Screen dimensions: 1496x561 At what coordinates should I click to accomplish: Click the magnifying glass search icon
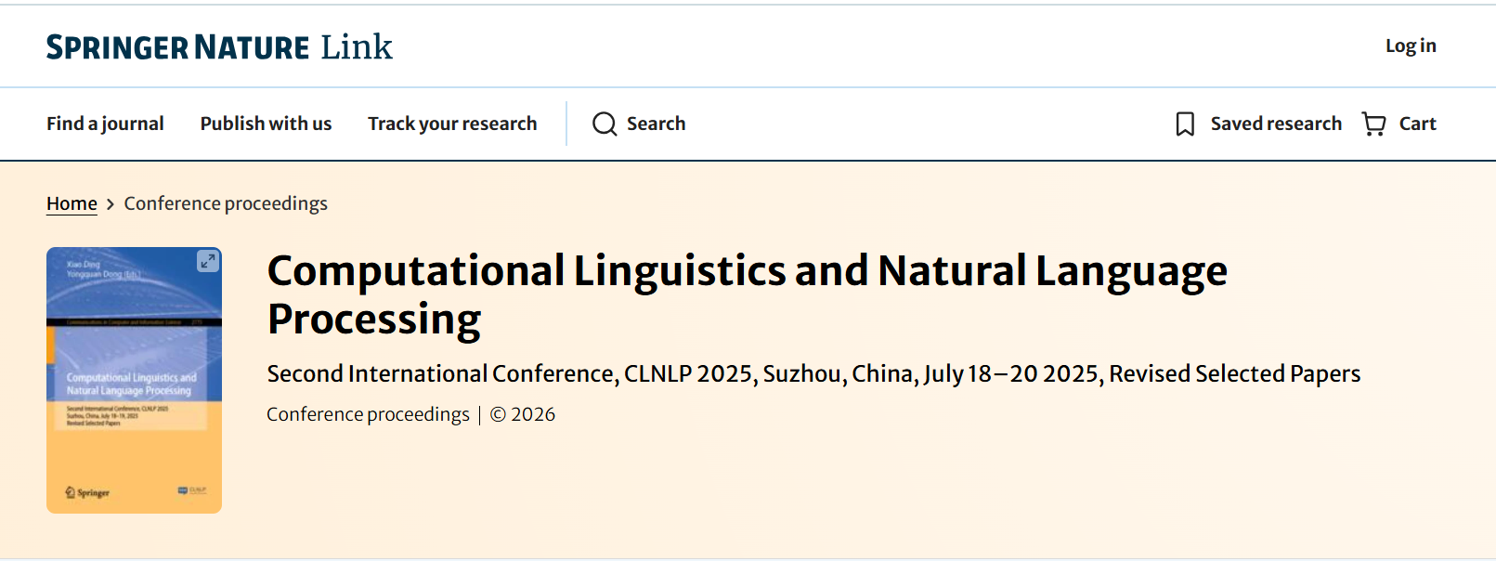[x=605, y=124]
